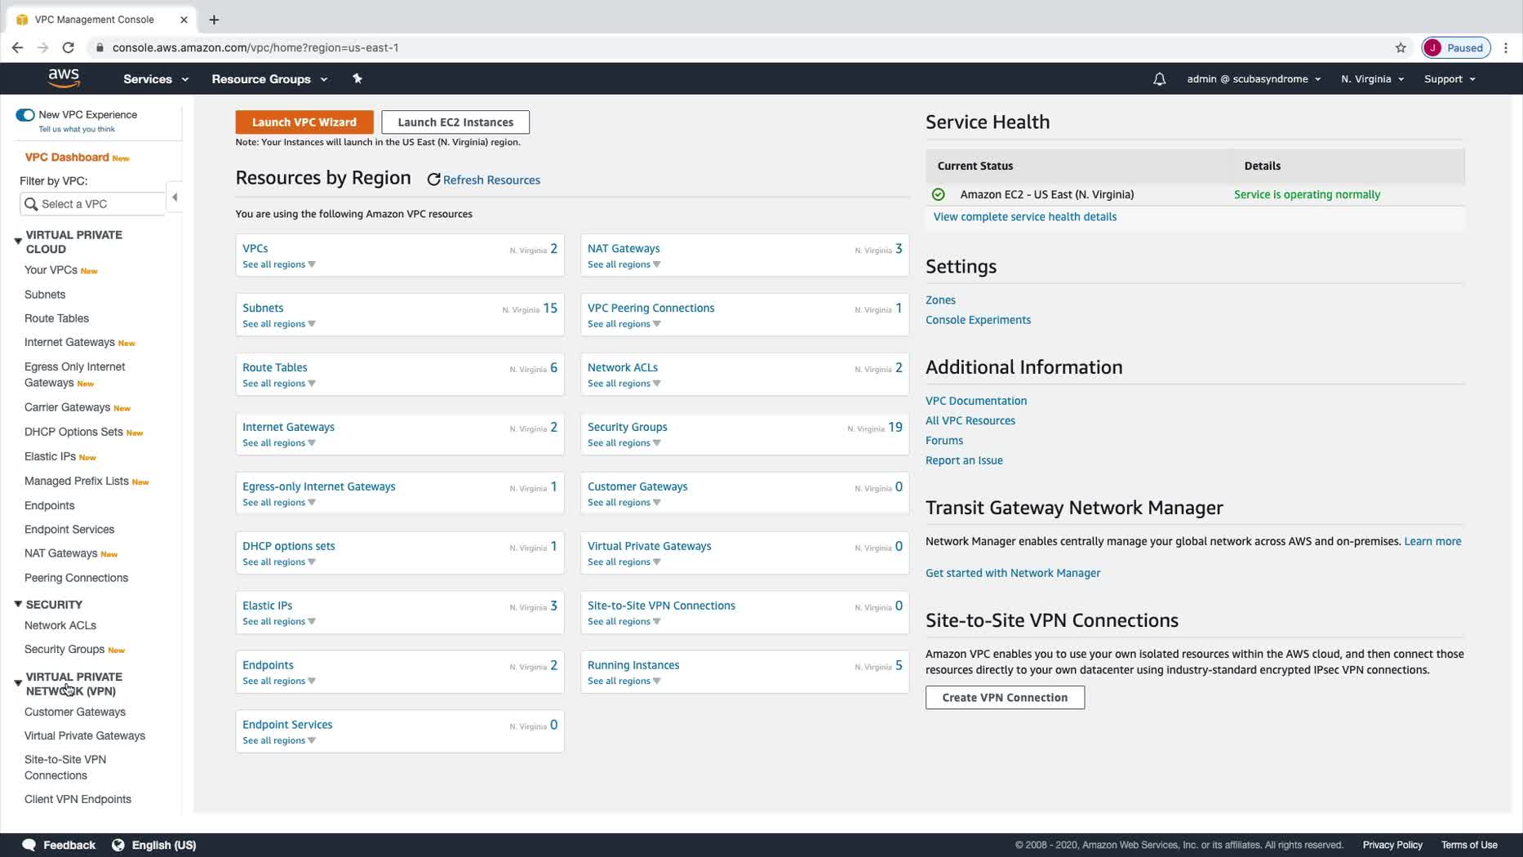
Task: Select Elastic IPs in the sidebar
Action: [x=50, y=456]
